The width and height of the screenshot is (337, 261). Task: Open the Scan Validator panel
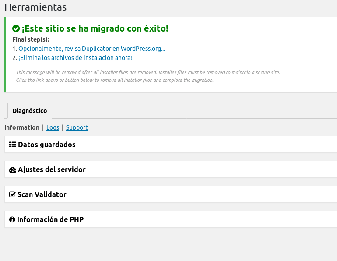point(42,194)
